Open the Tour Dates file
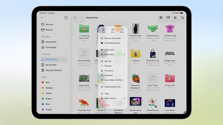The height and width of the screenshot is (125, 223). [x=170, y=103]
